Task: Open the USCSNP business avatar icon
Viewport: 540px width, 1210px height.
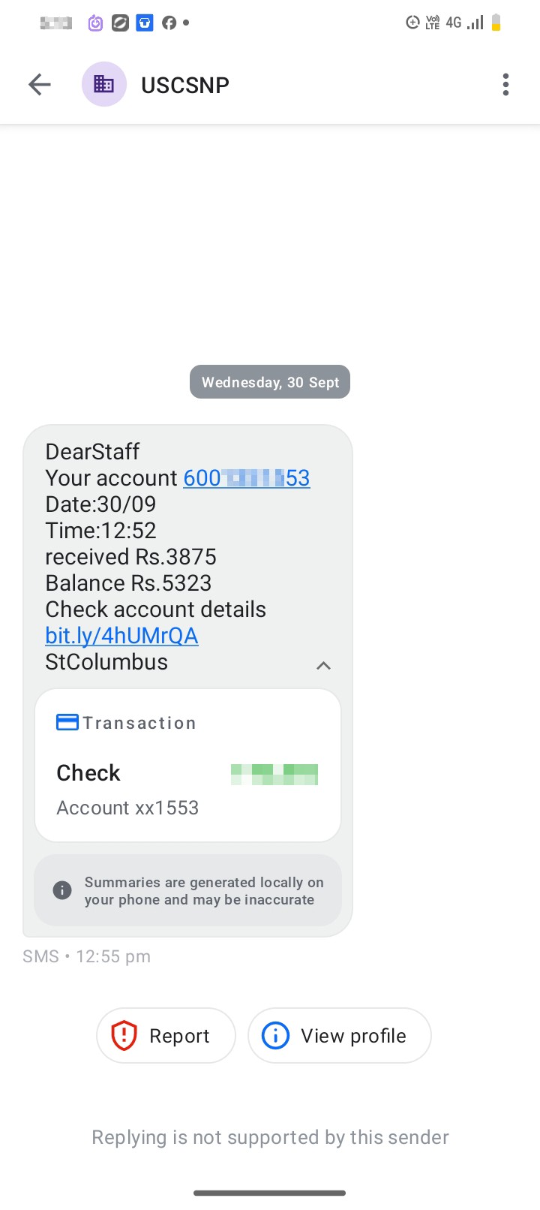Action: click(x=103, y=84)
